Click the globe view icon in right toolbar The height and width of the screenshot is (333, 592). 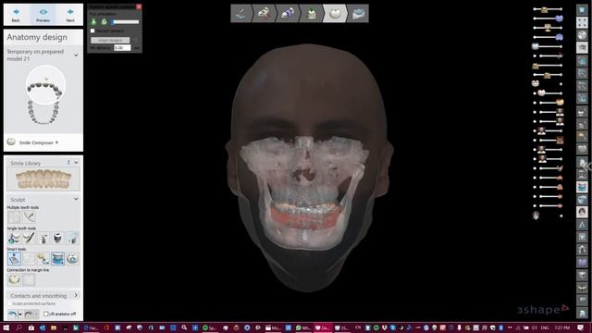click(582, 35)
